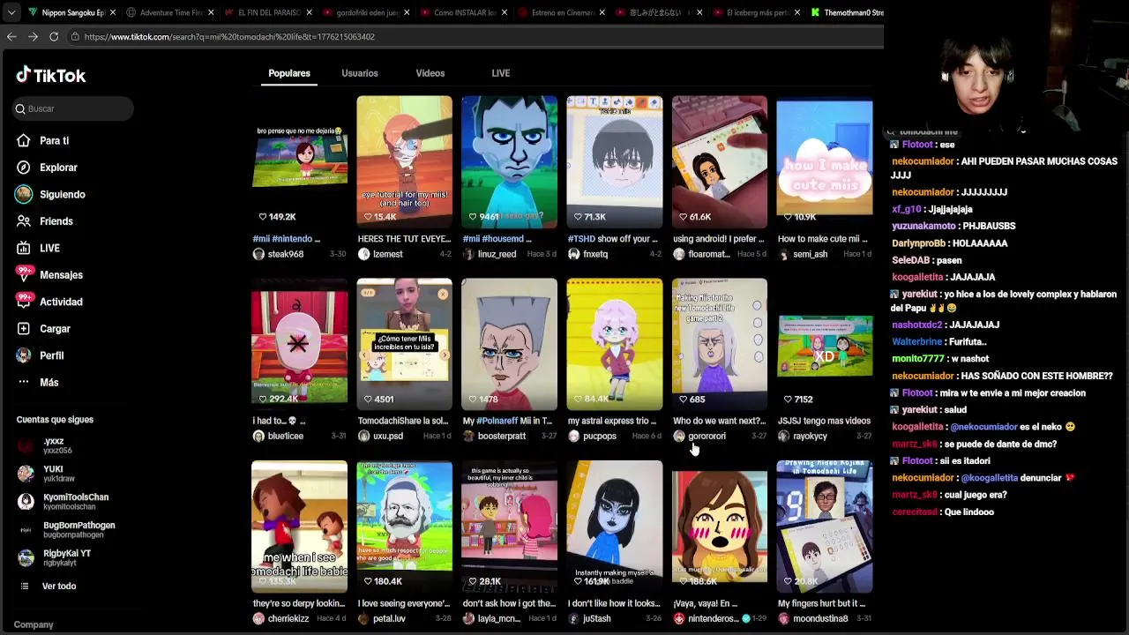
Task: Click gorororori author name
Action: click(707, 436)
